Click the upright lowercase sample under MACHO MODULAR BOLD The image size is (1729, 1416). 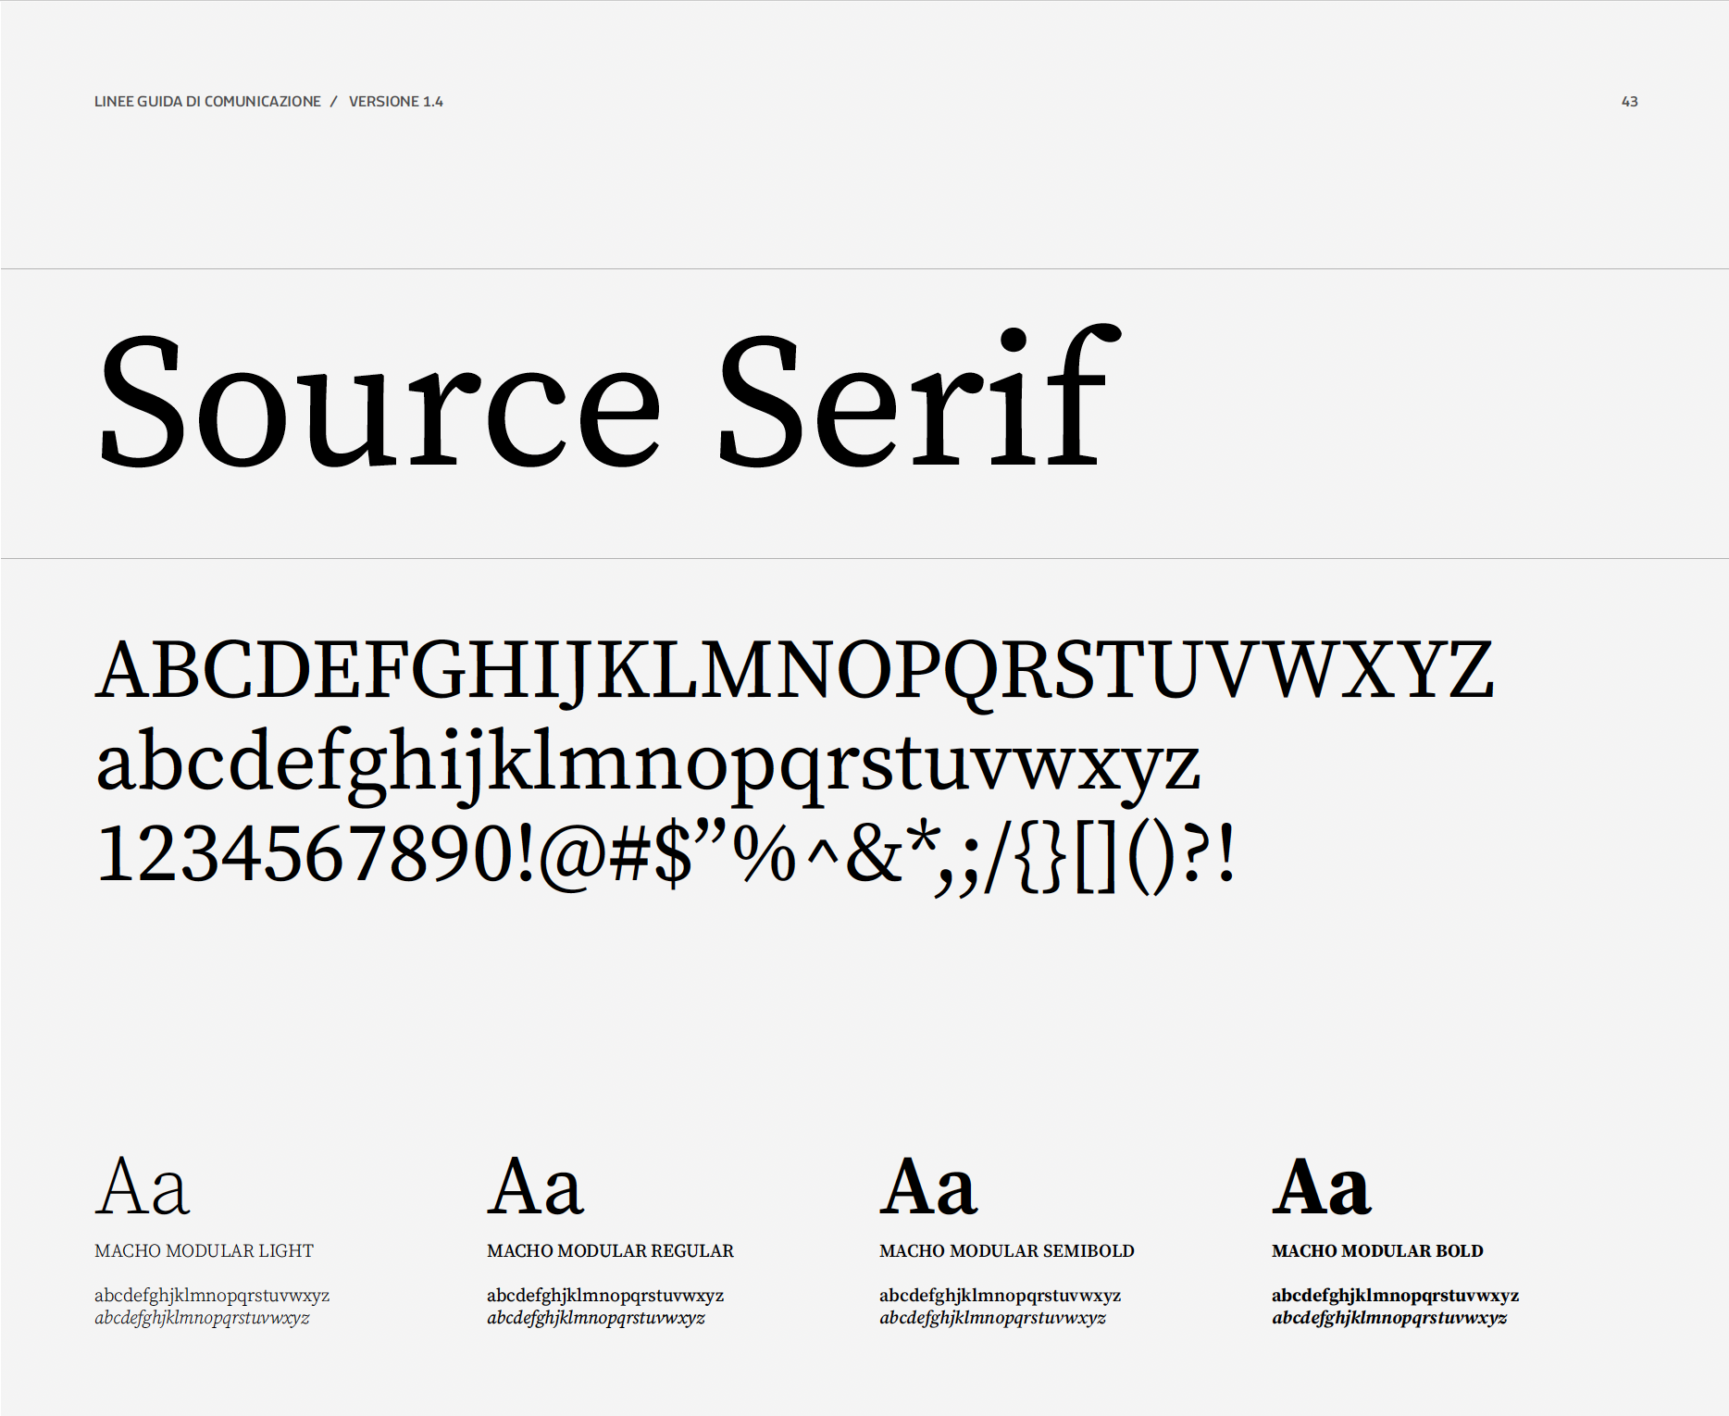[x=1396, y=1296]
